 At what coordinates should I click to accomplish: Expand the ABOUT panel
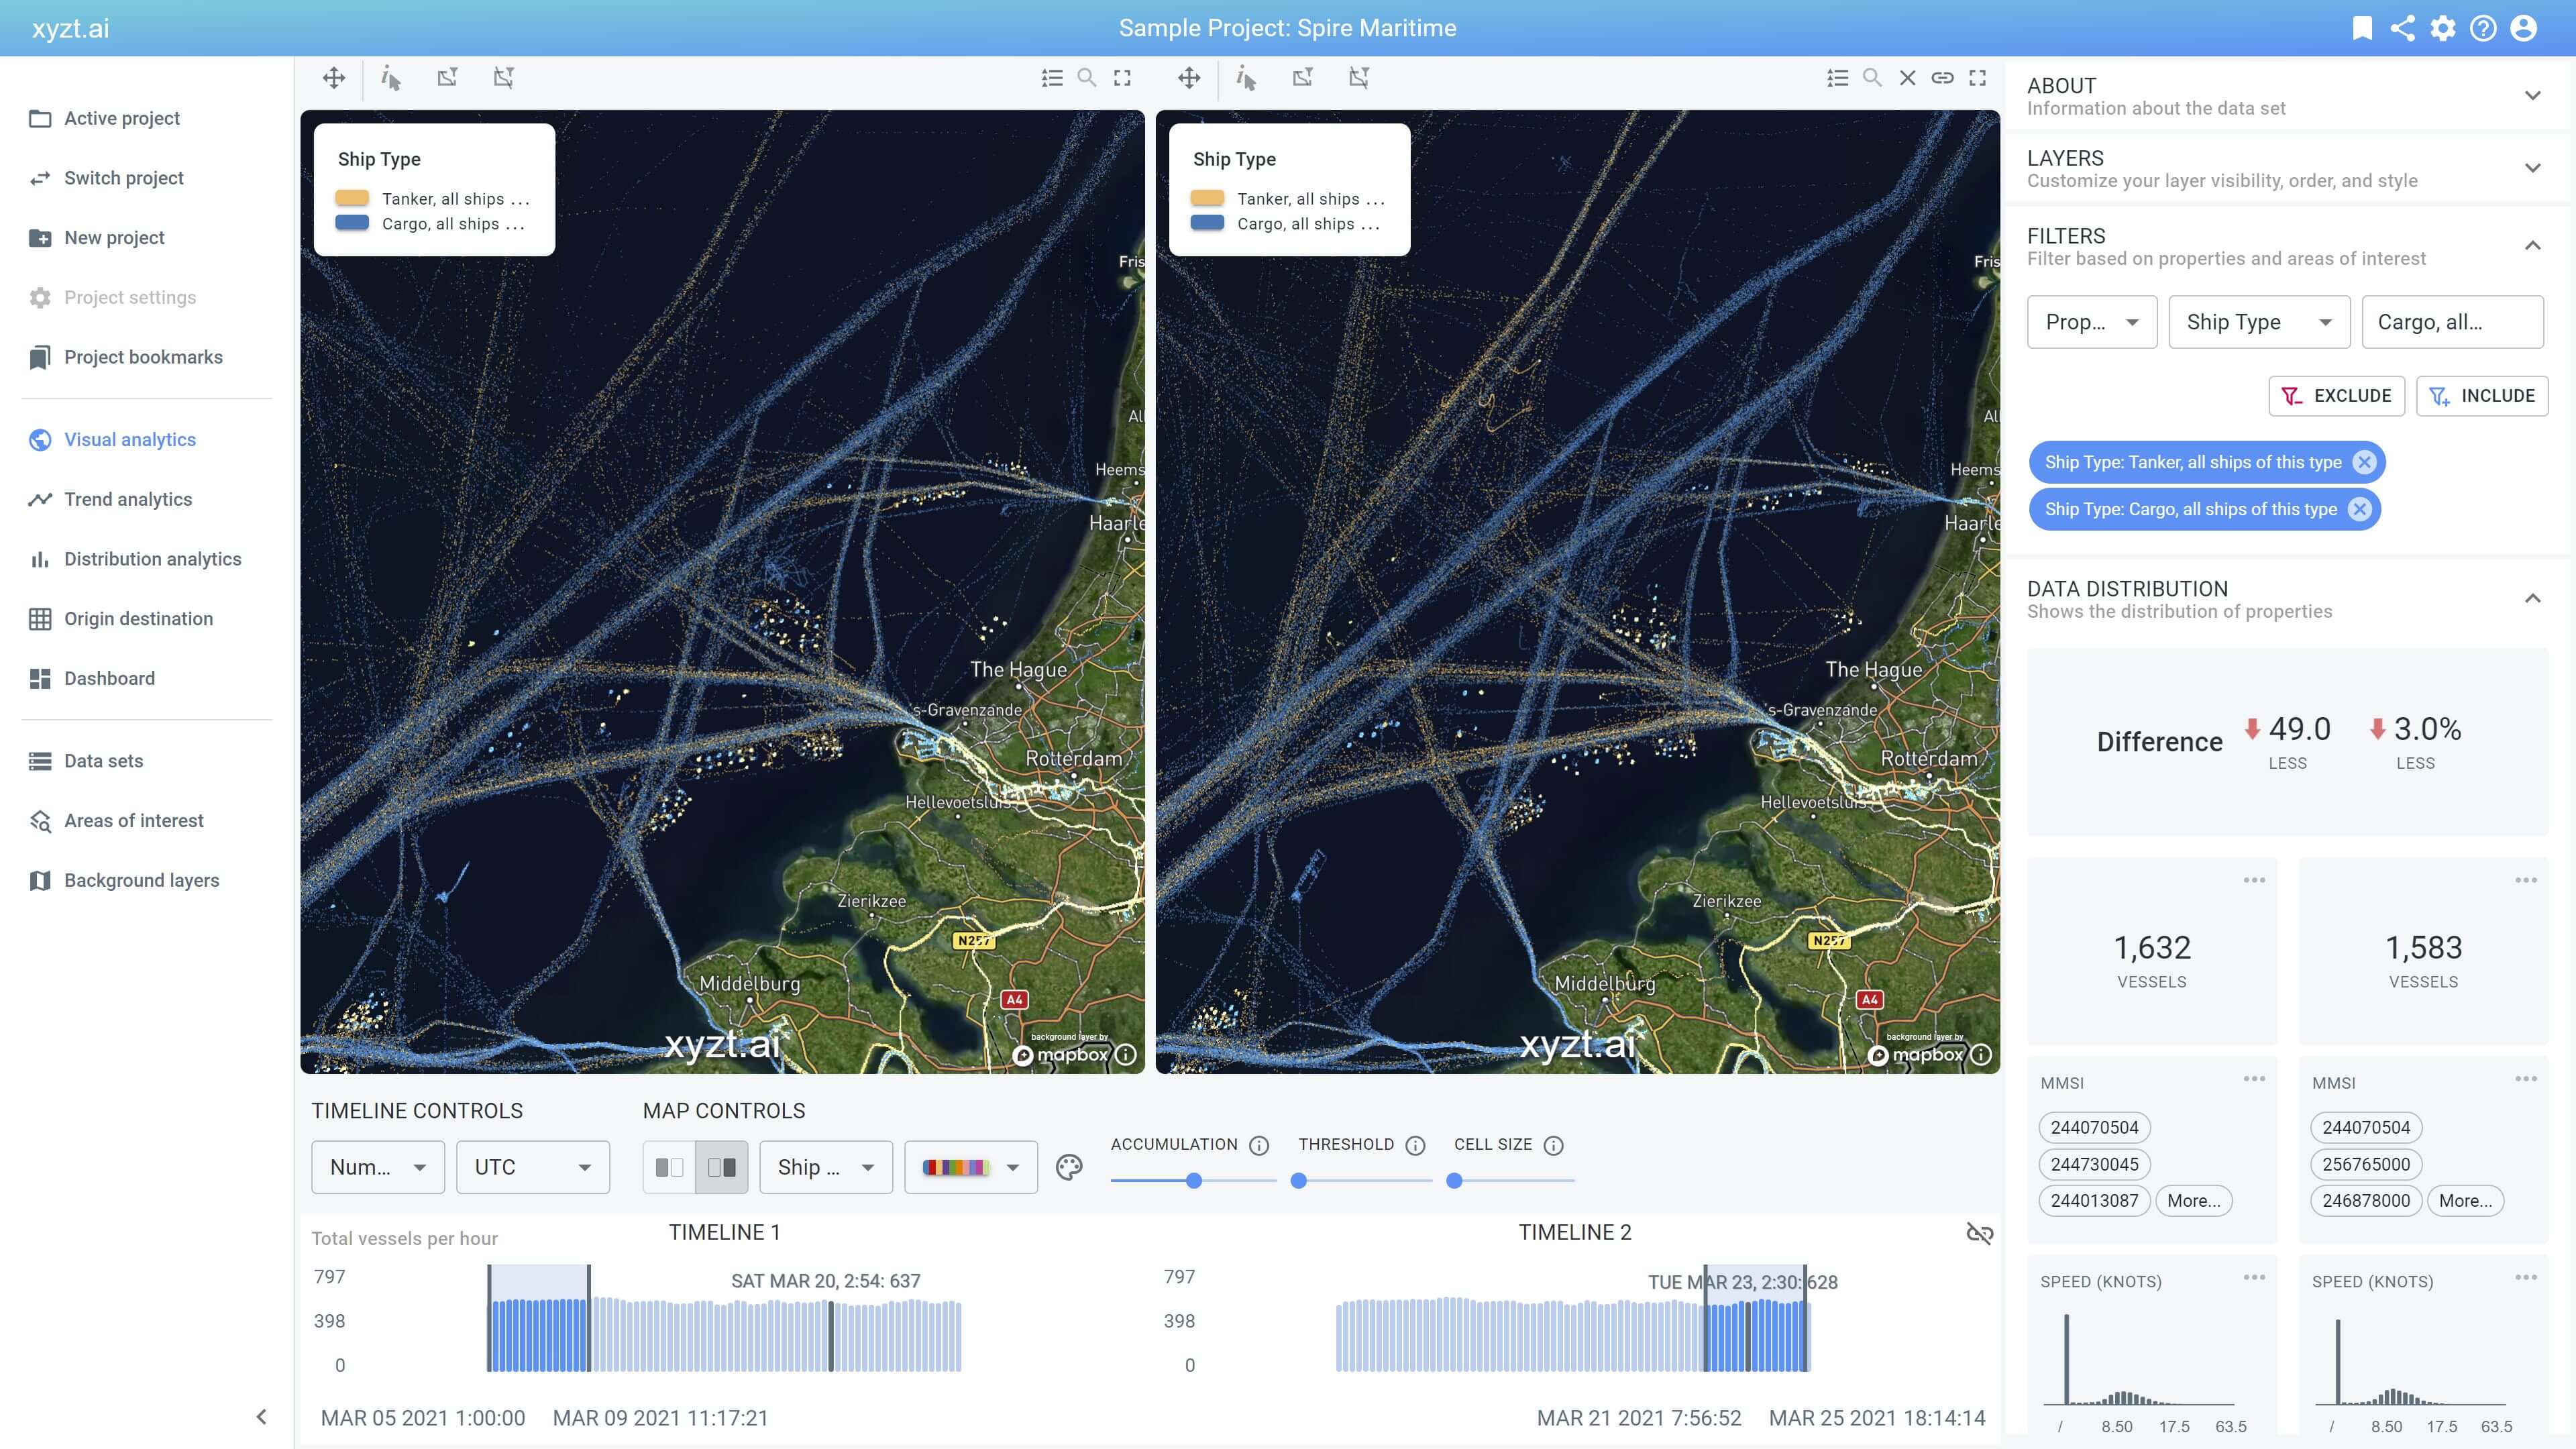click(2532, 96)
